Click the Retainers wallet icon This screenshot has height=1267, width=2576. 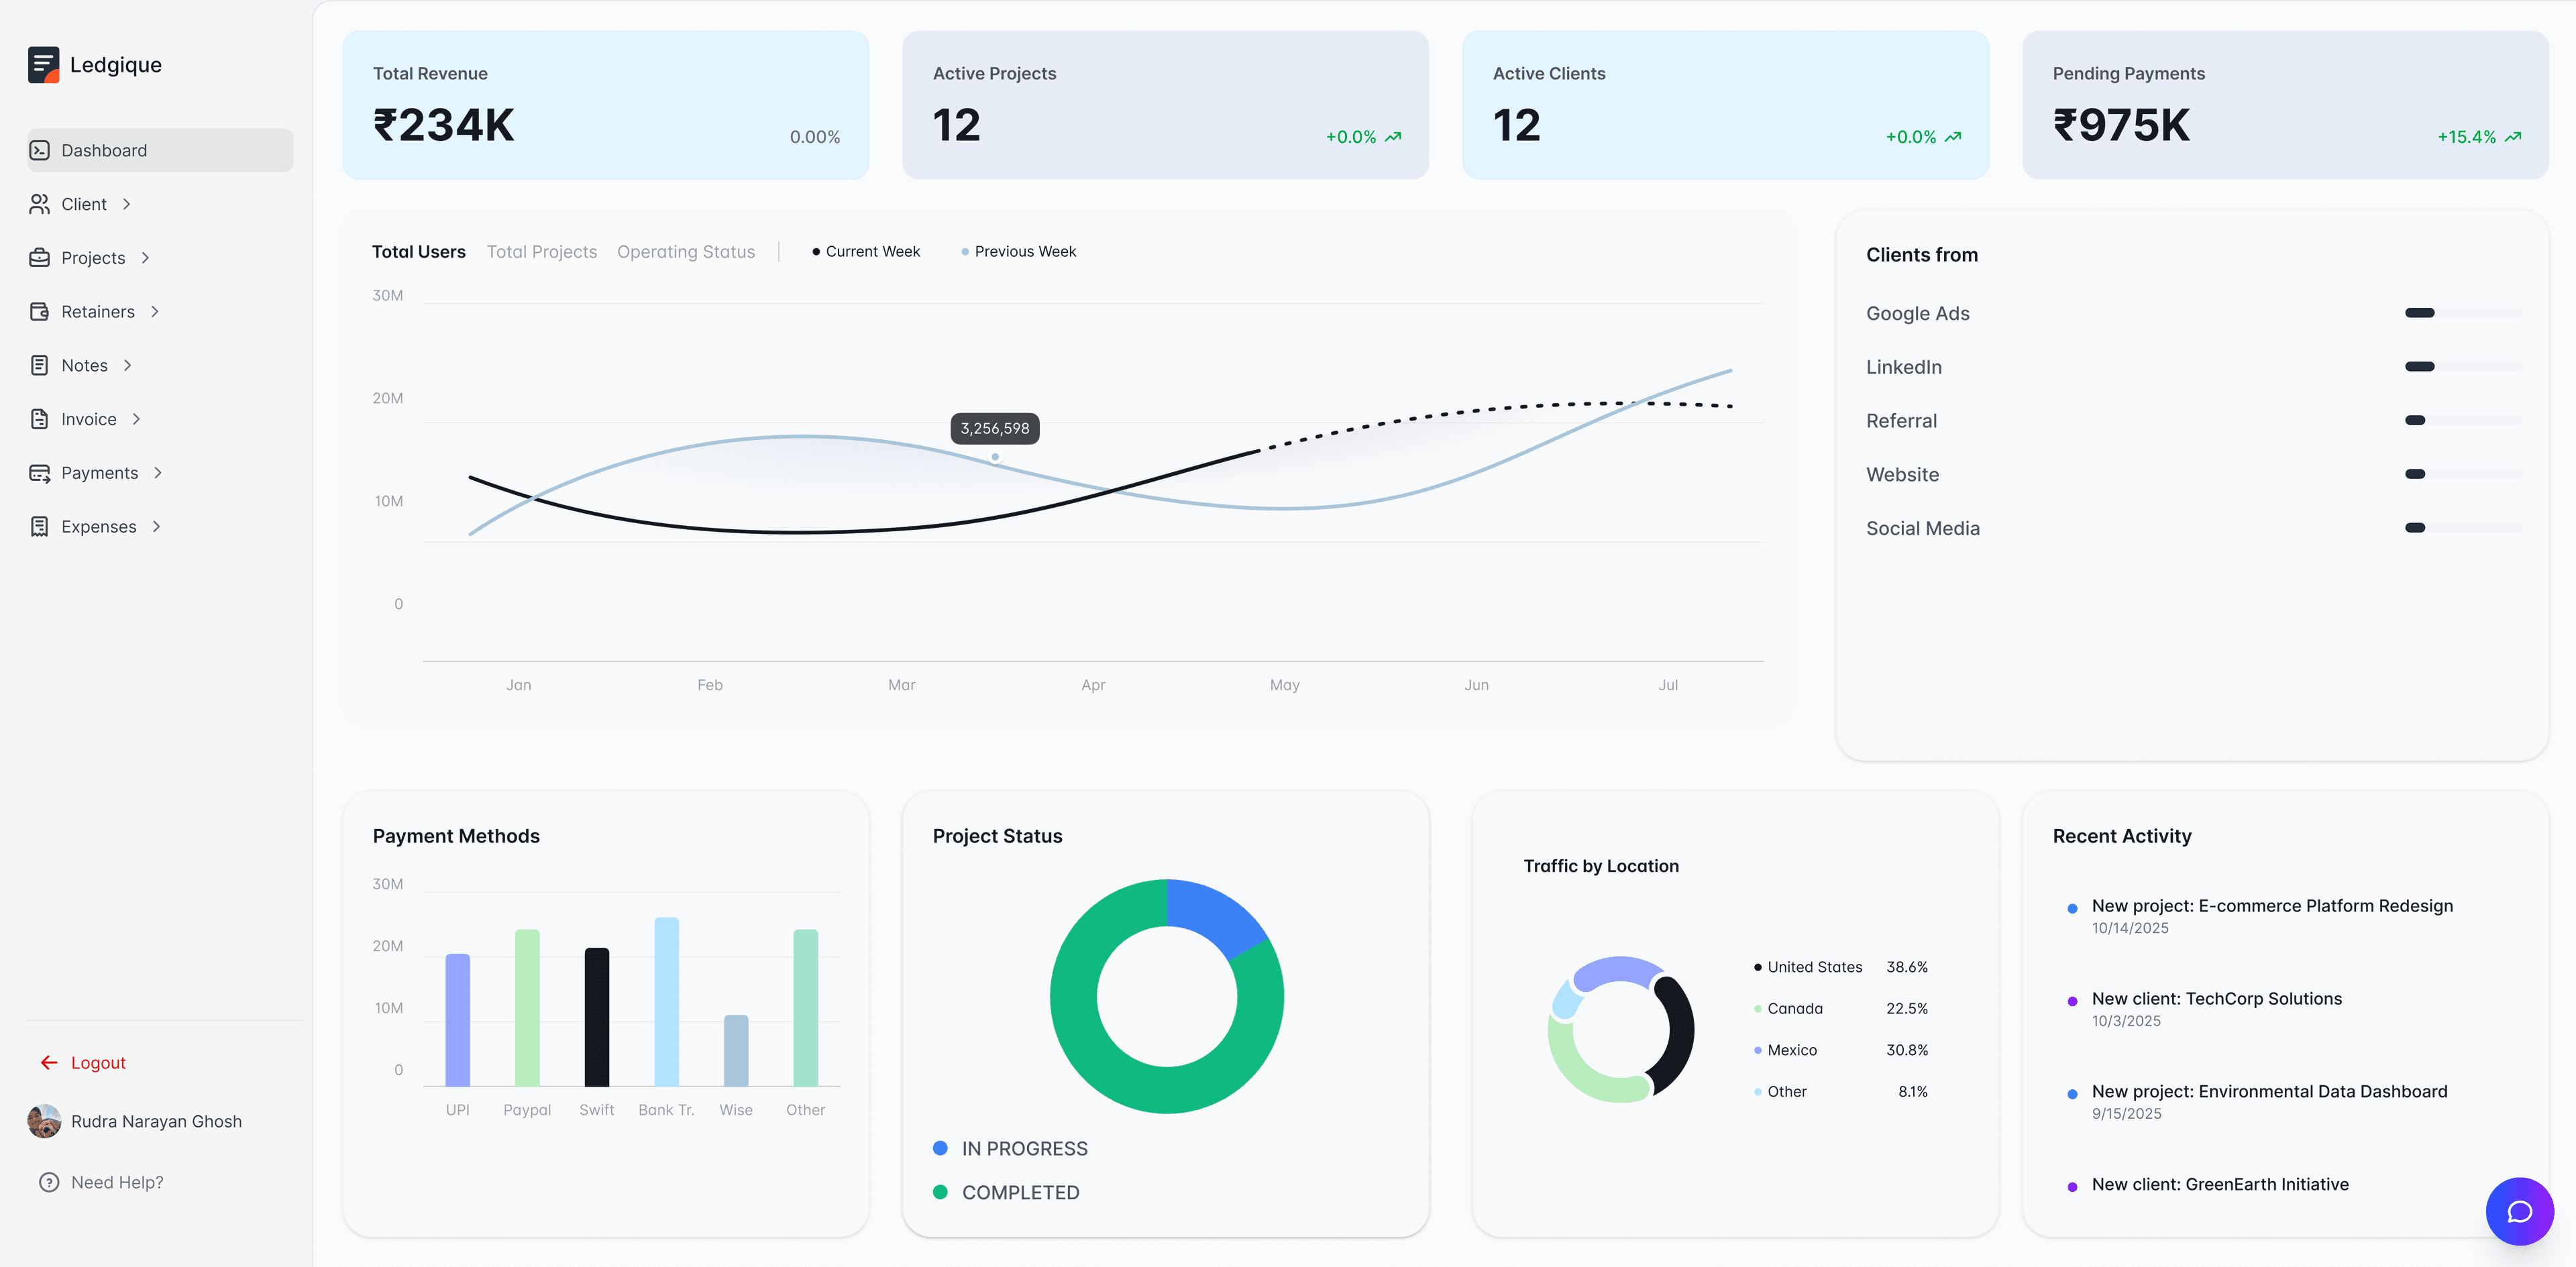coord(40,312)
